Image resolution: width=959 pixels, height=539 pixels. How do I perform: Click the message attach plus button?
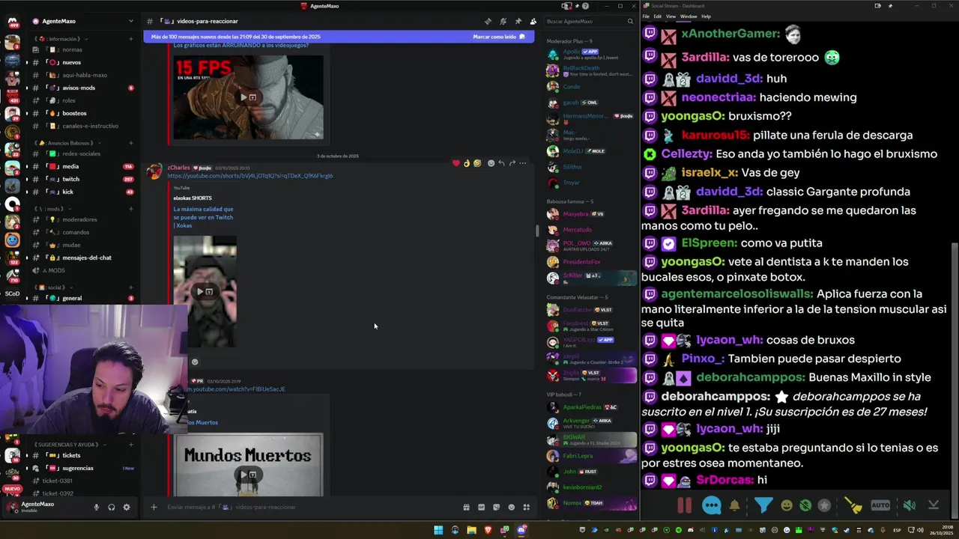pos(154,507)
